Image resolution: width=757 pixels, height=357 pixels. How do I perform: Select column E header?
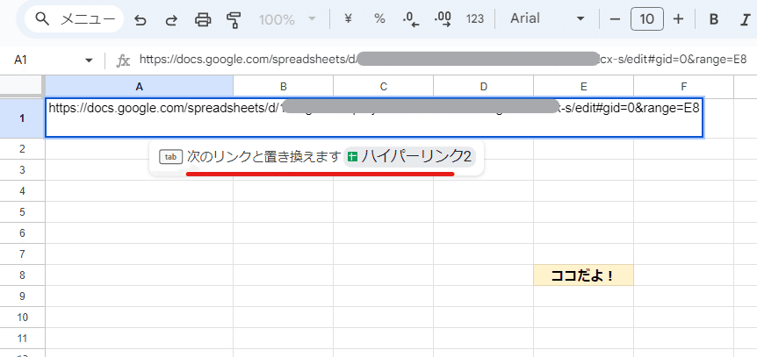point(583,86)
